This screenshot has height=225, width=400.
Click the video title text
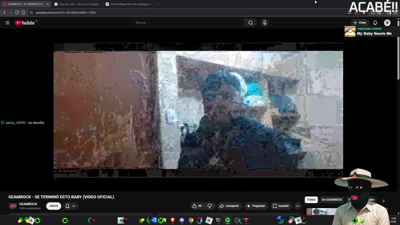[x=61, y=197]
